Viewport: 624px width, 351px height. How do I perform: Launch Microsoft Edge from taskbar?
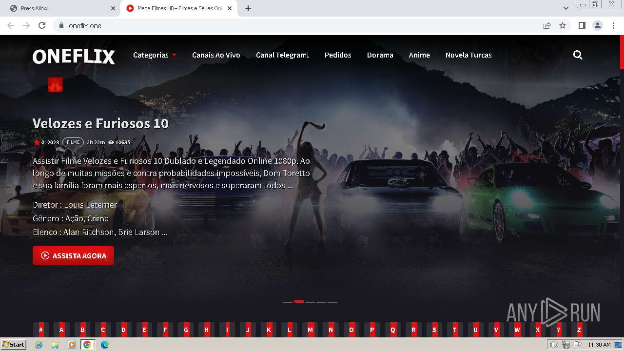[x=104, y=345]
